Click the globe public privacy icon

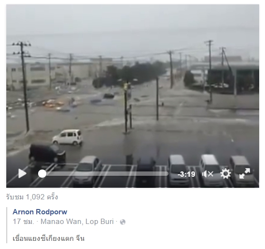pyautogui.click(x=123, y=222)
